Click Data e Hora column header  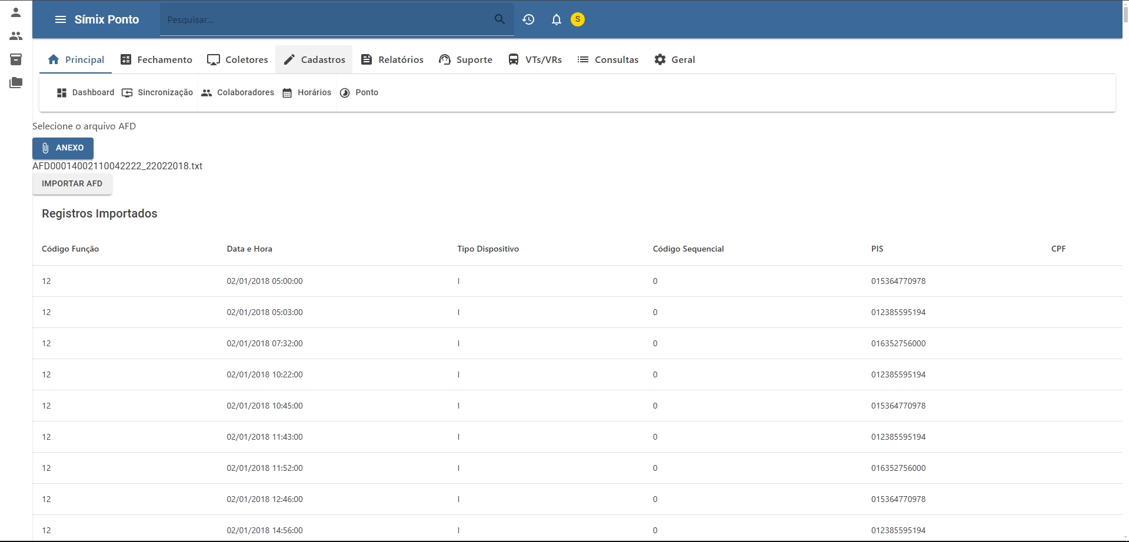249,249
